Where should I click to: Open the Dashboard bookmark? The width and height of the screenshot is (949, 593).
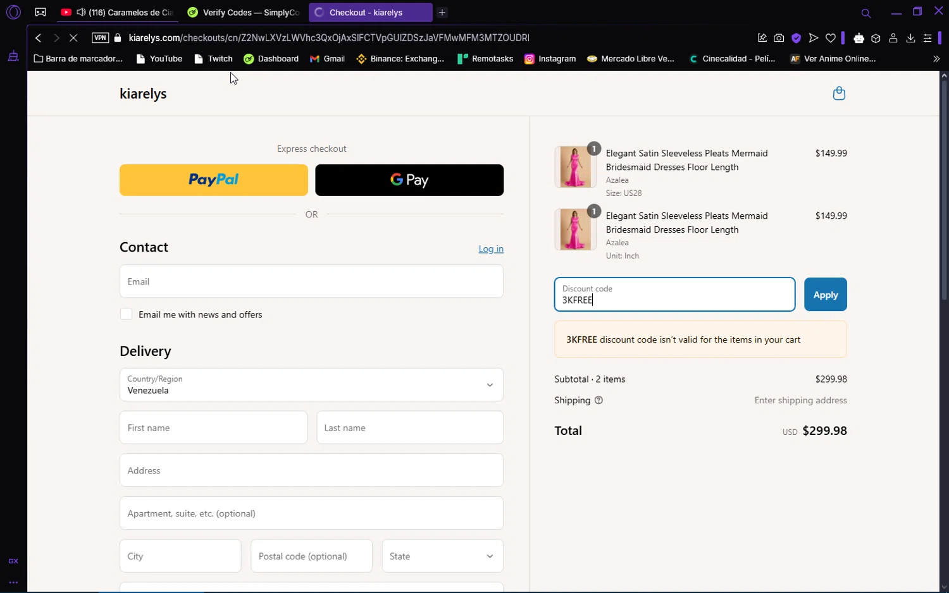(x=271, y=59)
